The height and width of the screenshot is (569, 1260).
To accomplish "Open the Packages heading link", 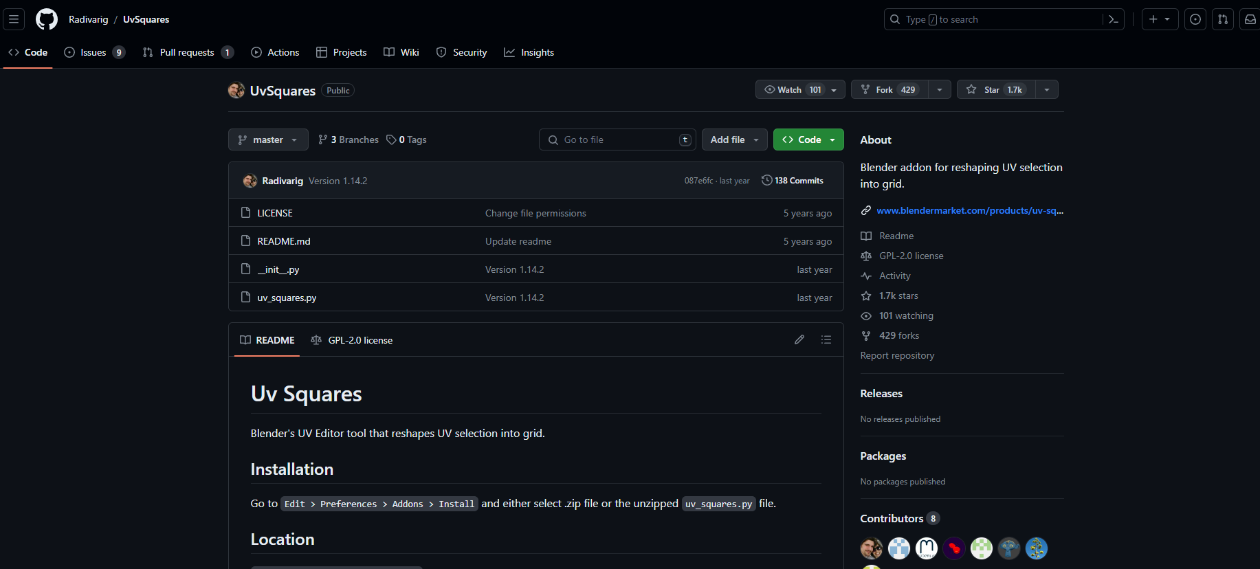I will tap(883, 456).
